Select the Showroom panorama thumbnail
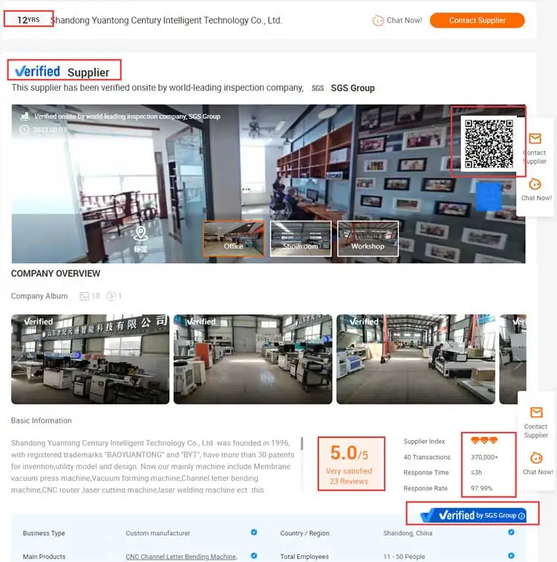 coord(301,239)
